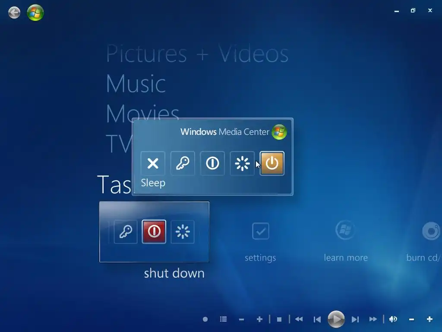Lower volume with the minus button
This screenshot has height=332, width=442.
(411, 319)
